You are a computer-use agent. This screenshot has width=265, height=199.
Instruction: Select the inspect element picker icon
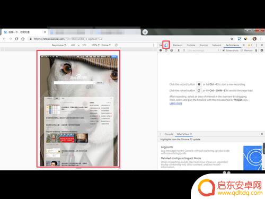coord(161,45)
